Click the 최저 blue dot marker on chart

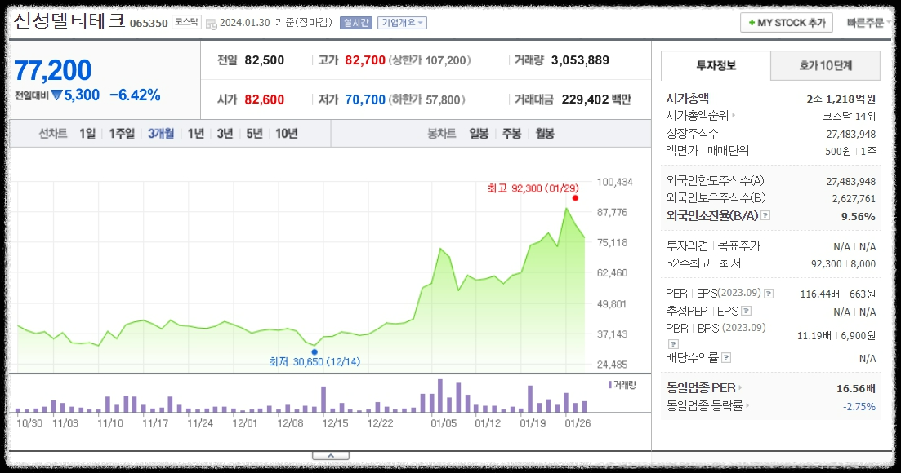click(x=314, y=352)
